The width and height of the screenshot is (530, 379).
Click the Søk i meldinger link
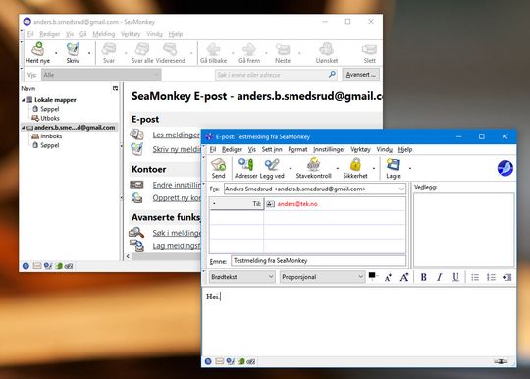point(177,233)
